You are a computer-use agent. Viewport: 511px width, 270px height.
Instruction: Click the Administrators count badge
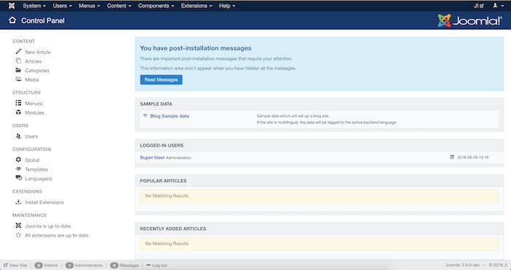click(69, 266)
